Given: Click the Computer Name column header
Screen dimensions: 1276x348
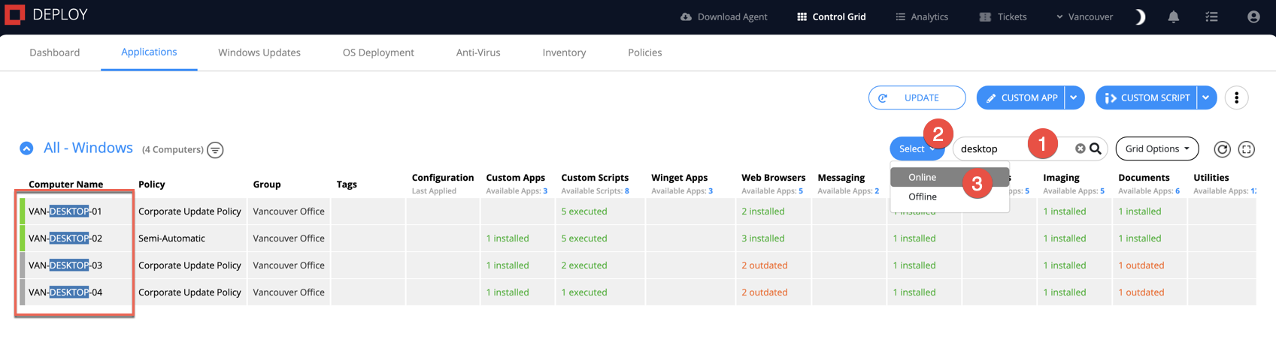Looking at the screenshot, I should 66,184.
